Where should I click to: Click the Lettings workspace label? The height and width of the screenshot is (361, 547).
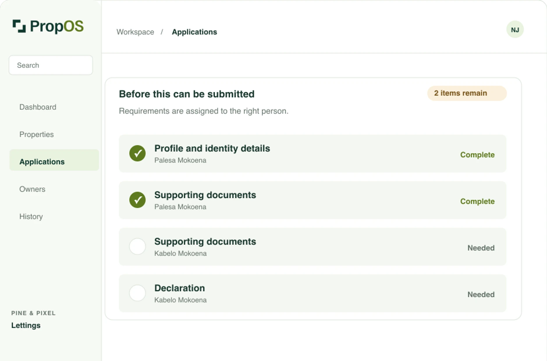pos(26,325)
